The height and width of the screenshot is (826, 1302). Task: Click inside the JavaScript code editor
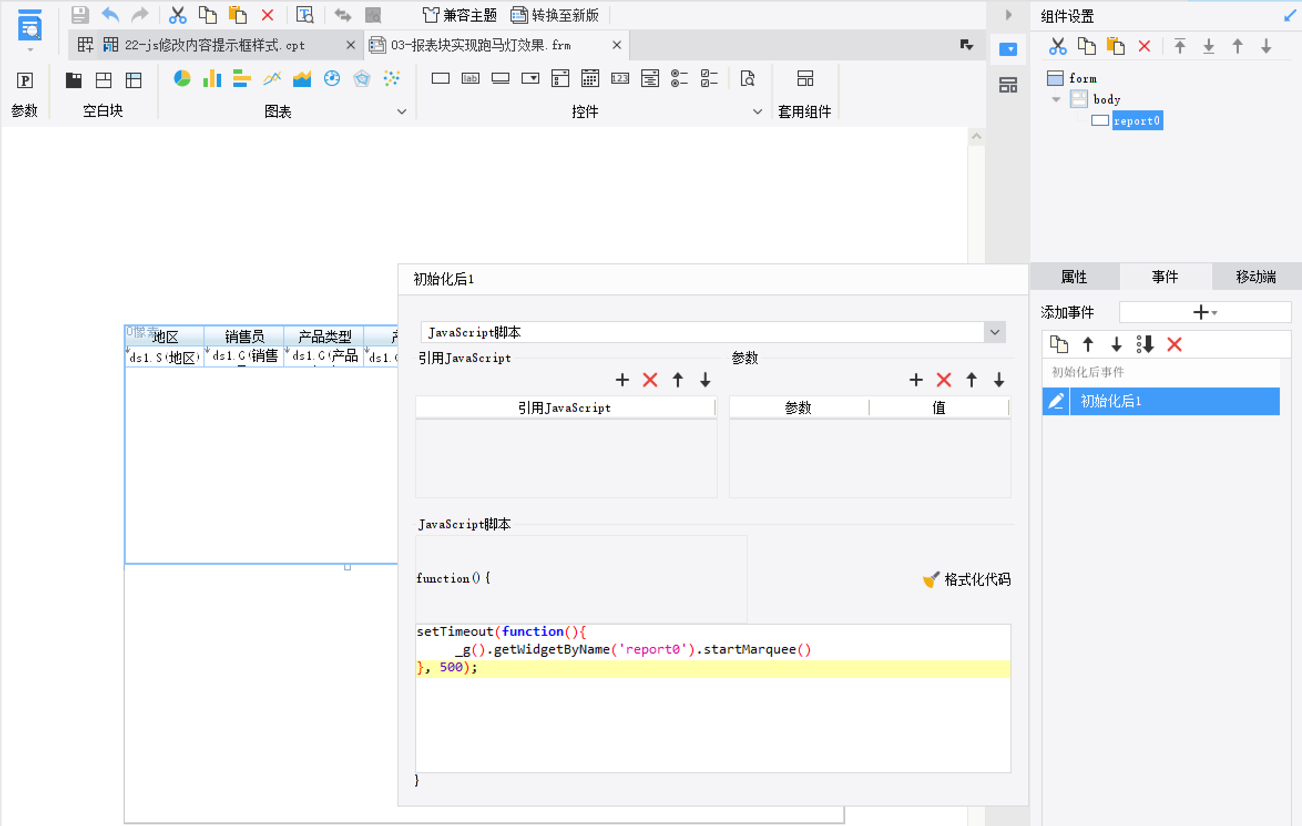712,721
